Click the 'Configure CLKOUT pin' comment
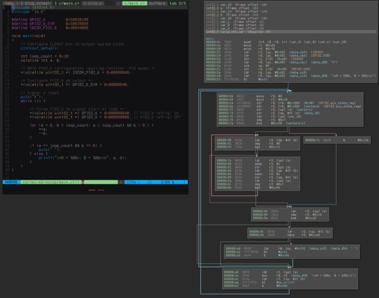This screenshot has width=379, height=298. (x=73, y=44)
